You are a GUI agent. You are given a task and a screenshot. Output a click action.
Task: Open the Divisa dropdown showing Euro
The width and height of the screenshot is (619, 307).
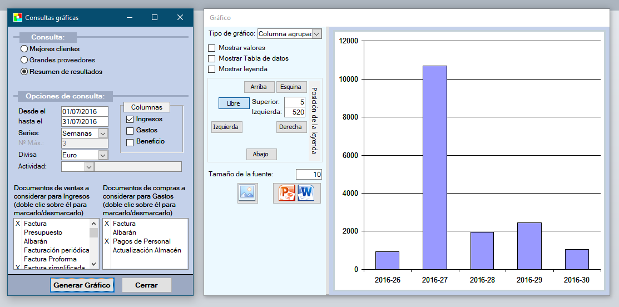(x=103, y=155)
